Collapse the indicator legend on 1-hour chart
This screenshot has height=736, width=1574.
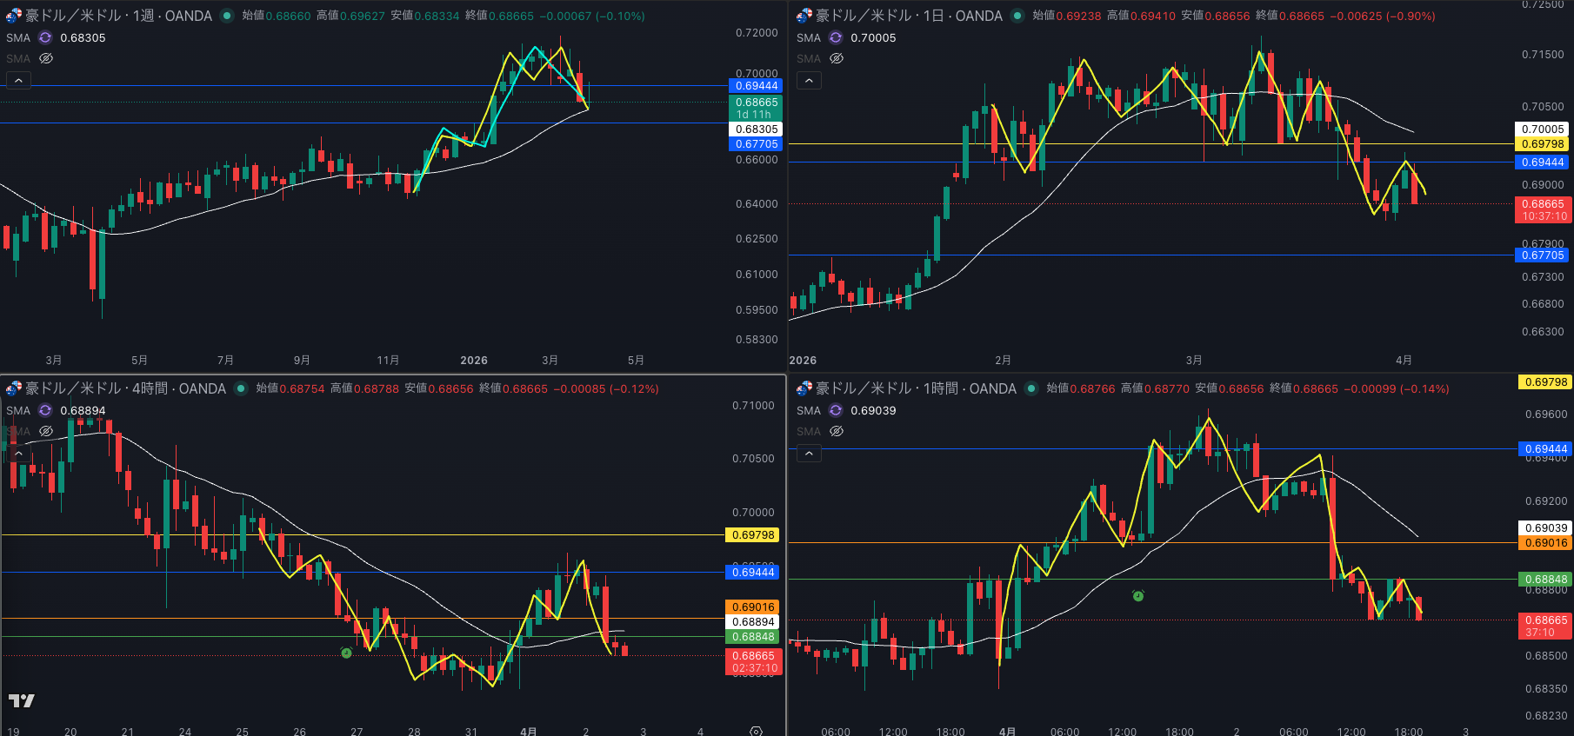tap(809, 454)
